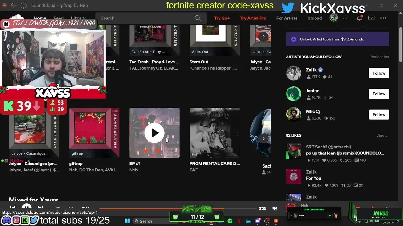Open the 'po up that lean' liked track

[345, 153]
